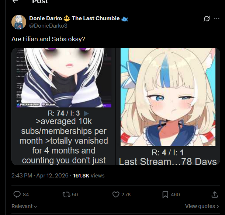Click the 161.8K Views count
Viewport: 225px width, 215px height.
89,176
